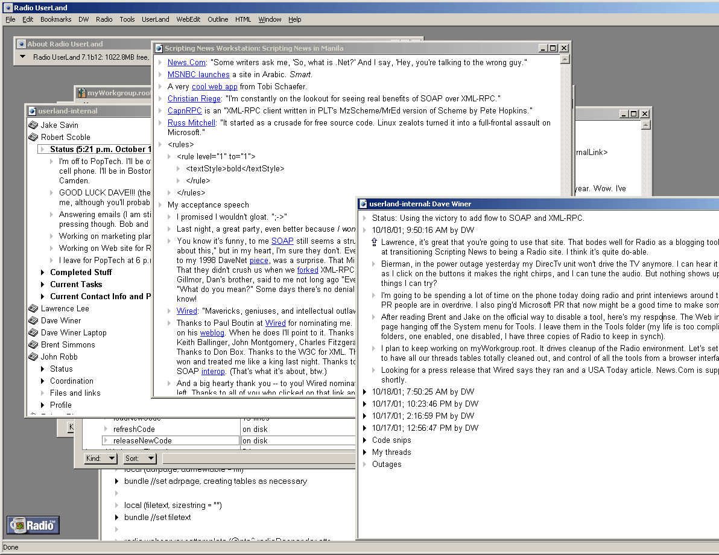
Task: Expand the Current Tasks heading
Action: [43, 285]
